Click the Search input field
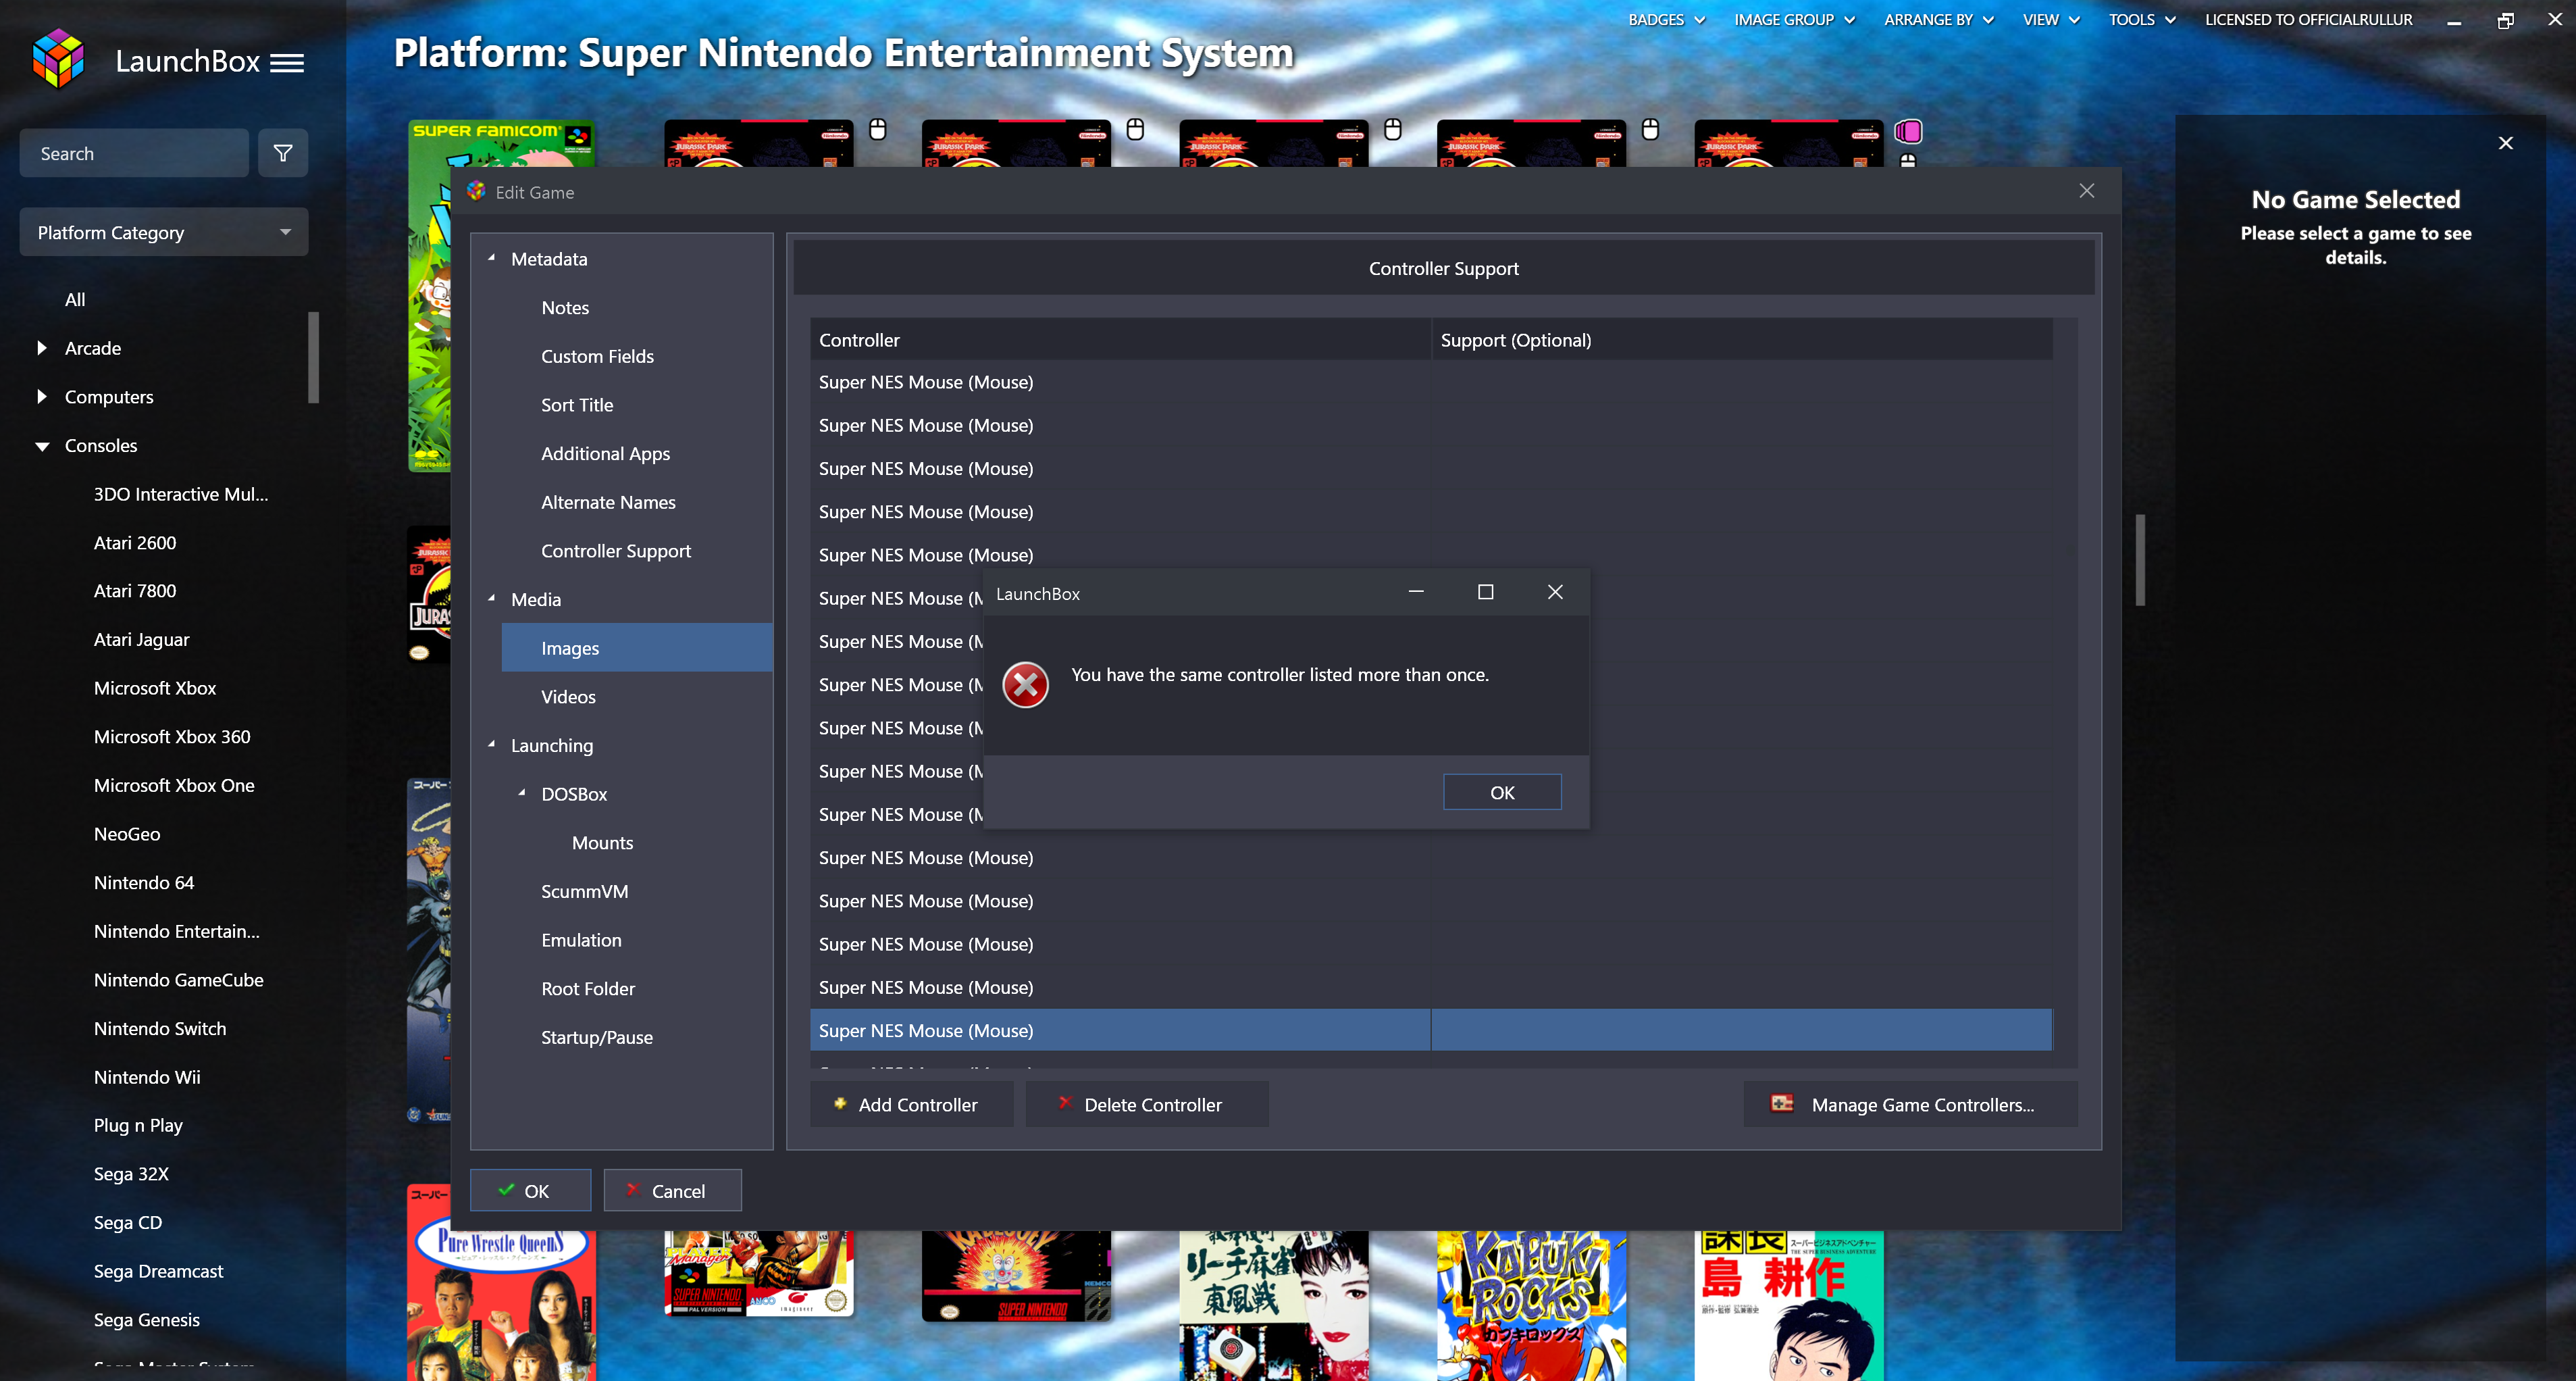 [x=134, y=153]
